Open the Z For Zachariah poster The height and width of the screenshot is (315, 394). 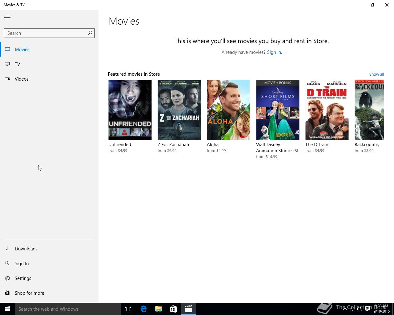(179, 110)
